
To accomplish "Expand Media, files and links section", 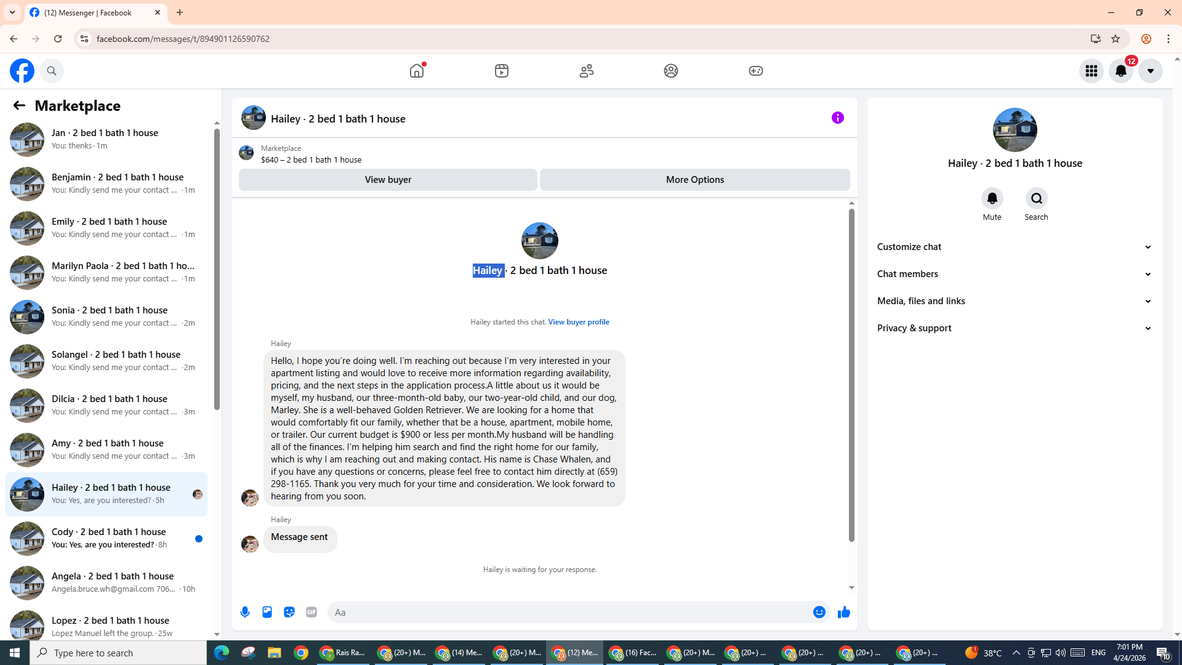I will pos(1015,301).
